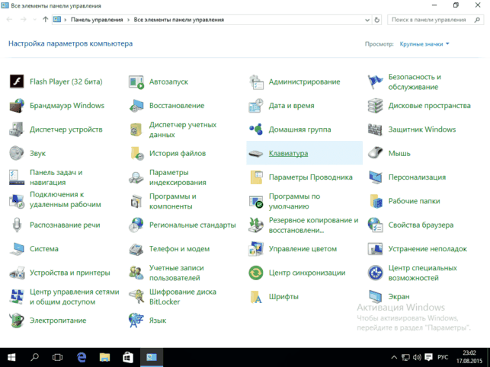
Task: Open Центр управления сетями и общим доступом
Action: click(75, 297)
